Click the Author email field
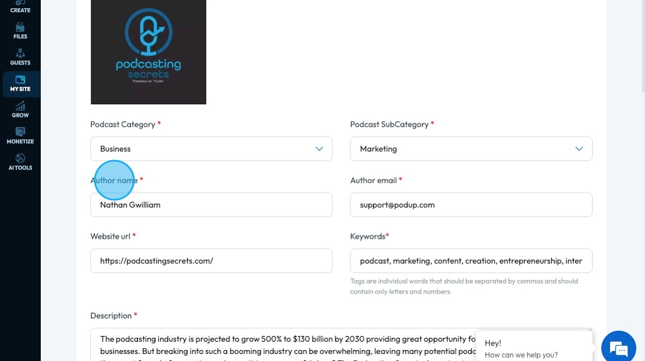 pos(471,204)
